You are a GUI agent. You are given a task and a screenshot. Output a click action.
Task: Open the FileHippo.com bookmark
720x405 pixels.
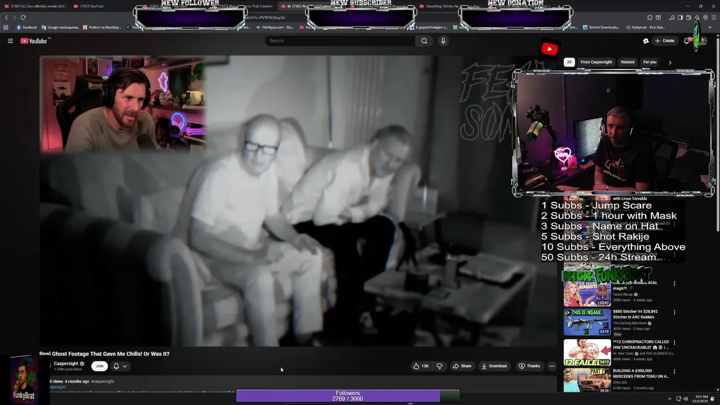(274, 27)
